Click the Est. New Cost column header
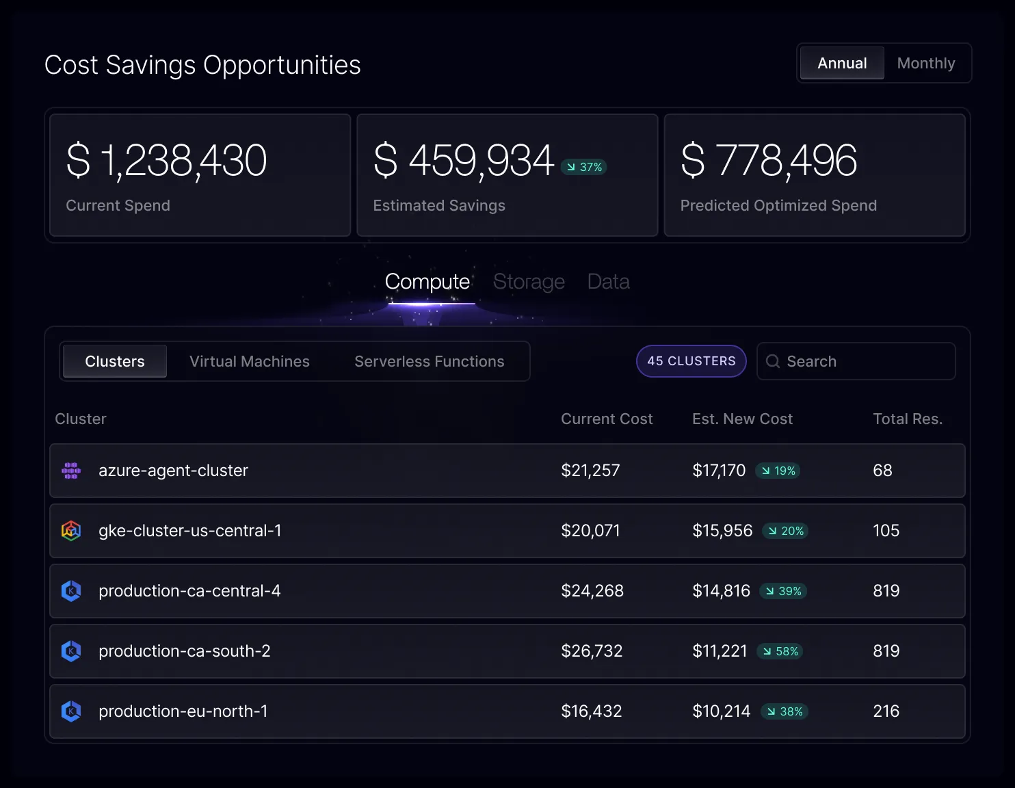Image resolution: width=1015 pixels, height=788 pixels. 742,419
